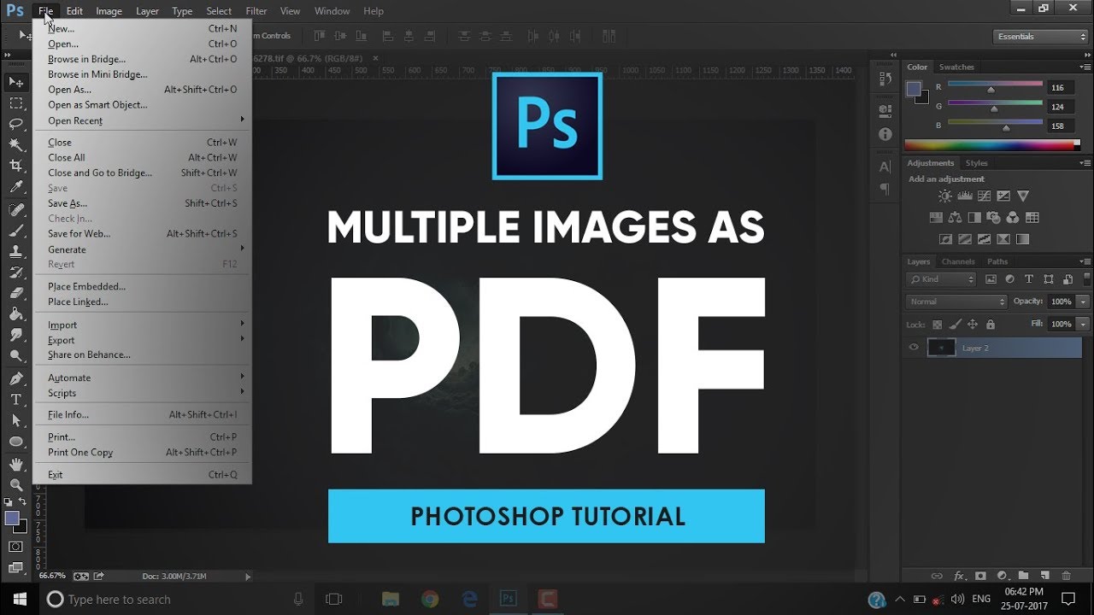Screen dimensions: 1094x615
Task: Select the Eraser tool
Action: click(x=15, y=293)
